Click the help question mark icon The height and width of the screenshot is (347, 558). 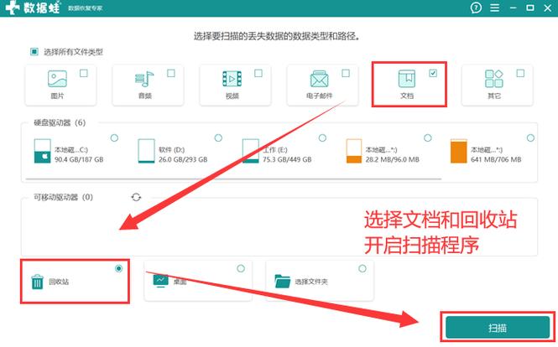(x=476, y=8)
